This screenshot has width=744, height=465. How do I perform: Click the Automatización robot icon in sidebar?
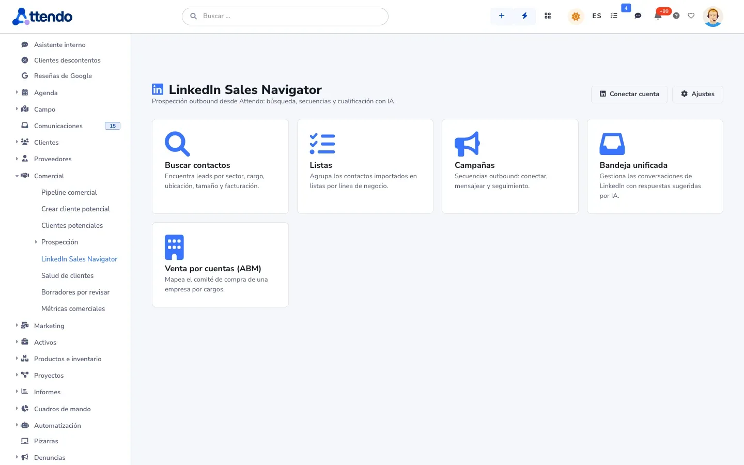click(25, 425)
